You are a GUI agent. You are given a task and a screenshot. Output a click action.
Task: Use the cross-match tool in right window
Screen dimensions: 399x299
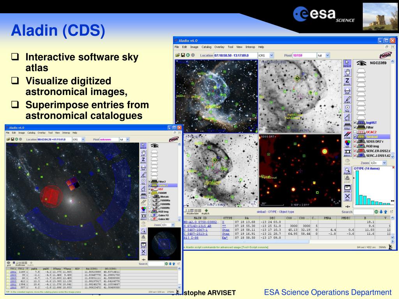(347, 135)
